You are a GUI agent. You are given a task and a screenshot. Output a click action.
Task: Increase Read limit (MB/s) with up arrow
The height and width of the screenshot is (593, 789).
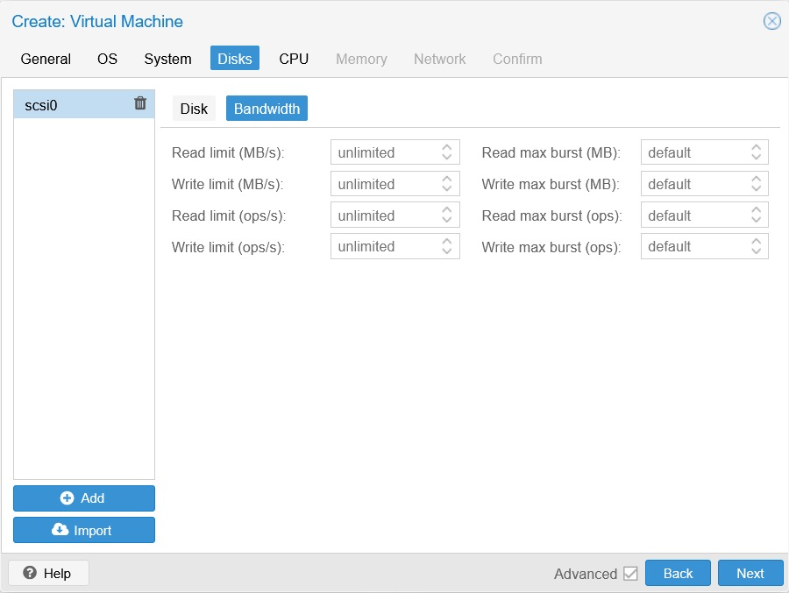pyautogui.click(x=447, y=147)
